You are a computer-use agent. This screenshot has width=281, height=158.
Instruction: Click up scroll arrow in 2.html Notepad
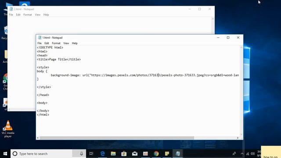click(x=213, y=19)
